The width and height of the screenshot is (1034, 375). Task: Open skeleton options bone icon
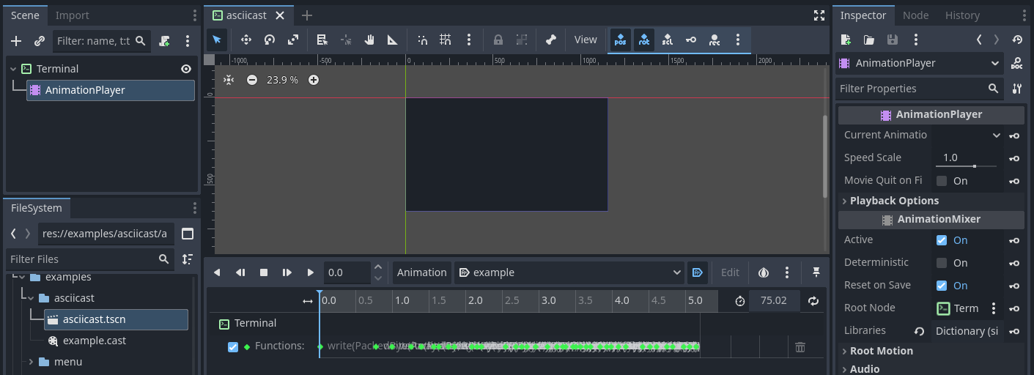tap(551, 40)
